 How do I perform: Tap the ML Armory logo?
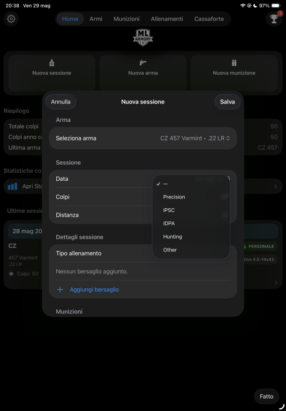[x=143, y=37]
